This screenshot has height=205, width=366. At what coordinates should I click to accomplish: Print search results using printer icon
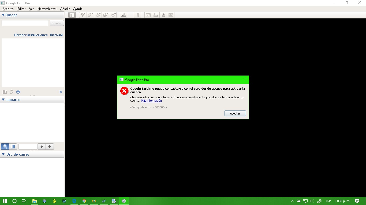pyautogui.click(x=18, y=92)
